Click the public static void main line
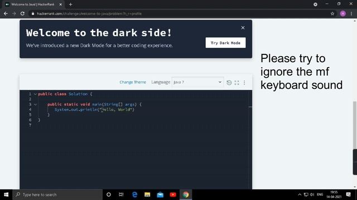357x200 pixels. [94, 104]
